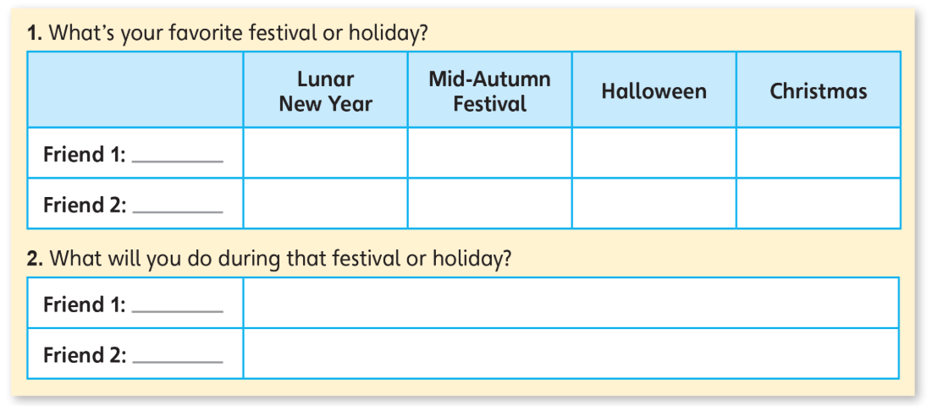Select Friend 1 Mid-Autumn Festival cell
The image size is (932, 411).
click(x=490, y=152)
